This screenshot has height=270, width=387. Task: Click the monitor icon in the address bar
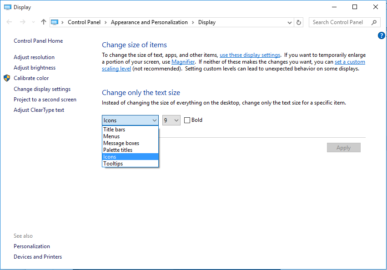click(x=55, y=22)
